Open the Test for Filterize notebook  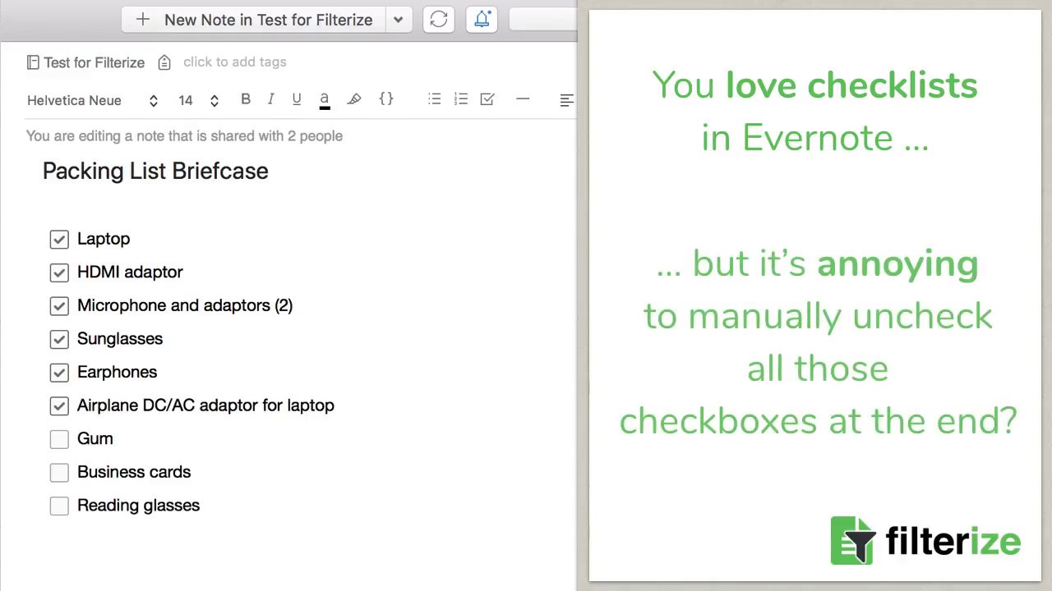94,62
